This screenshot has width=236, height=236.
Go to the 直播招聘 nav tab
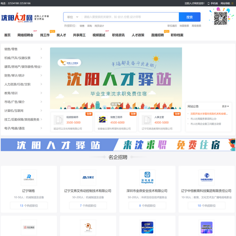click(x=157, y=35)
